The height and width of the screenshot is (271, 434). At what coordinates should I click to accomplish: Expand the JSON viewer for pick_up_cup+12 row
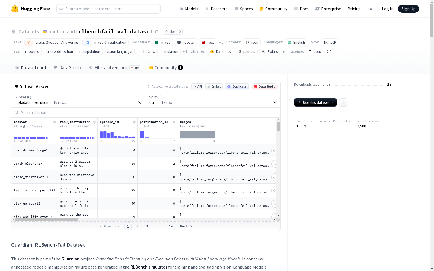[x=275, y=204]
